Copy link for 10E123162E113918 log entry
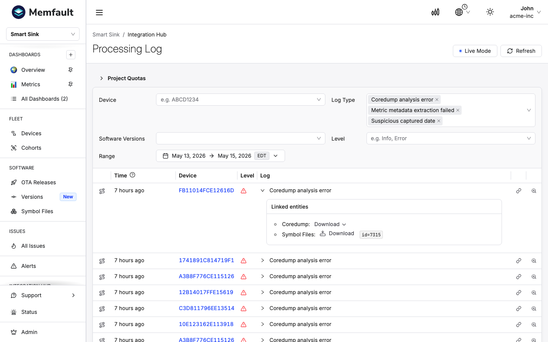This screenshot has height=342, width=548. click(x=519, y=325)
